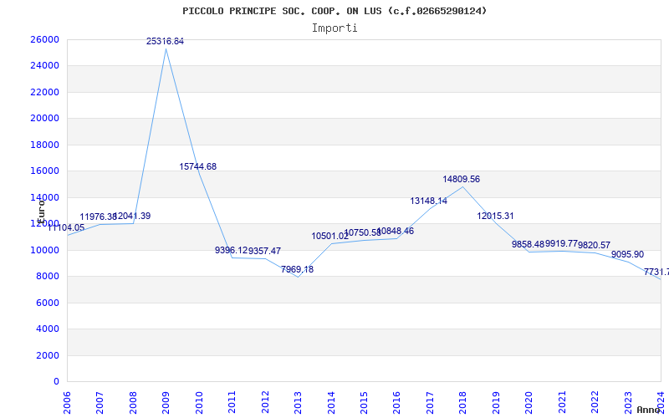This screenshot has width=669, height=418.
Task: Click data label 14809.56
Action: click(x=462, y=180)
